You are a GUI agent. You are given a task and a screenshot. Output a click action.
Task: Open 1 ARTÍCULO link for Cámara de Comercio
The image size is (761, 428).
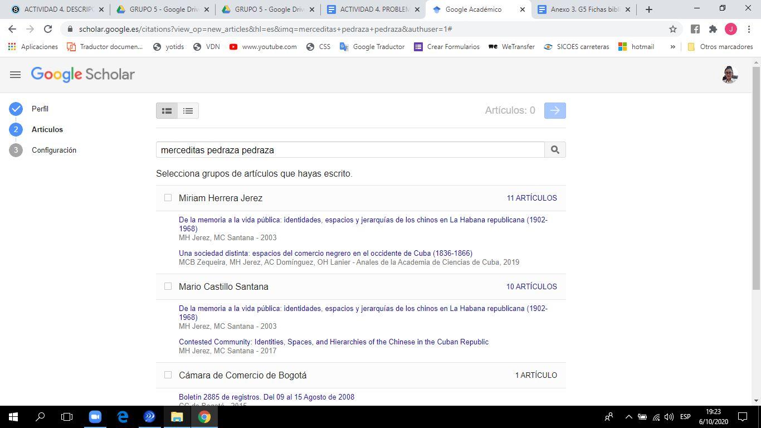point(536,375)
